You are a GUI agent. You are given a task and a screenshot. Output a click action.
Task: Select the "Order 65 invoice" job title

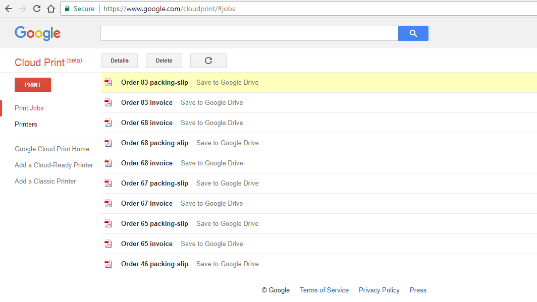coord(147,244)
